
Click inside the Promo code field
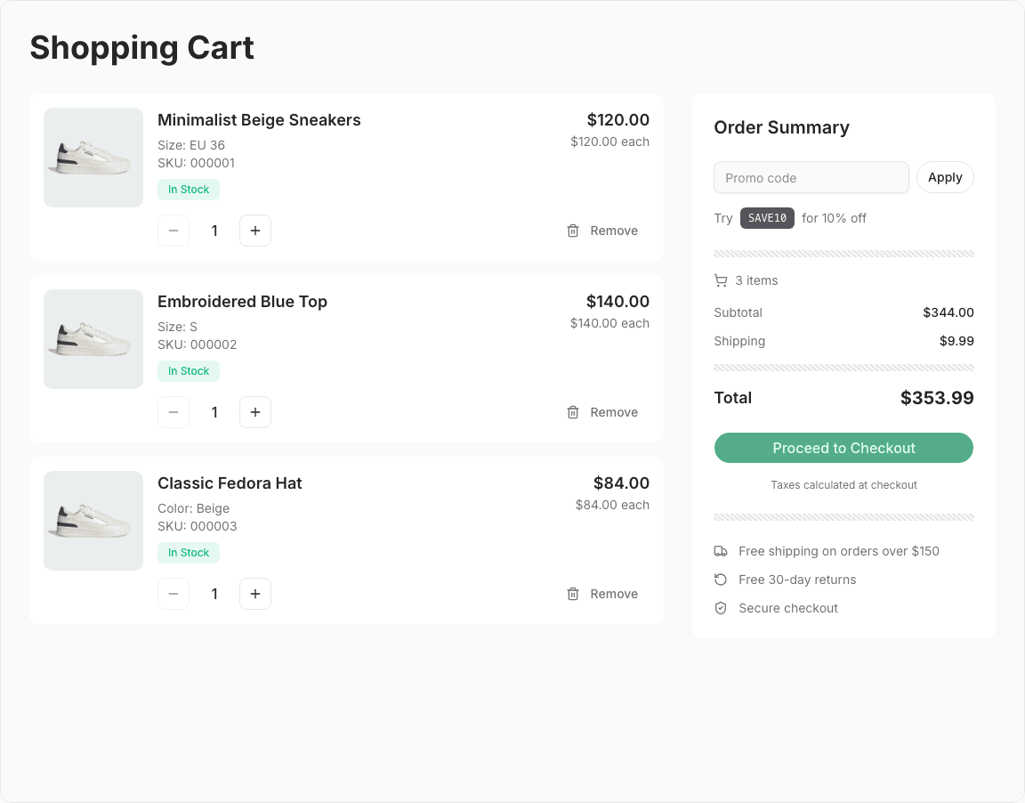tap(811, 177)
